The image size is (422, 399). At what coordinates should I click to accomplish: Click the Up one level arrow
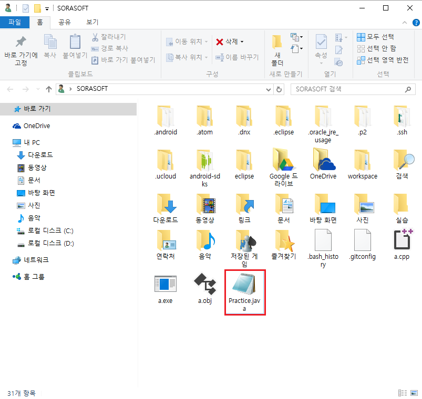tap(49, 89)
